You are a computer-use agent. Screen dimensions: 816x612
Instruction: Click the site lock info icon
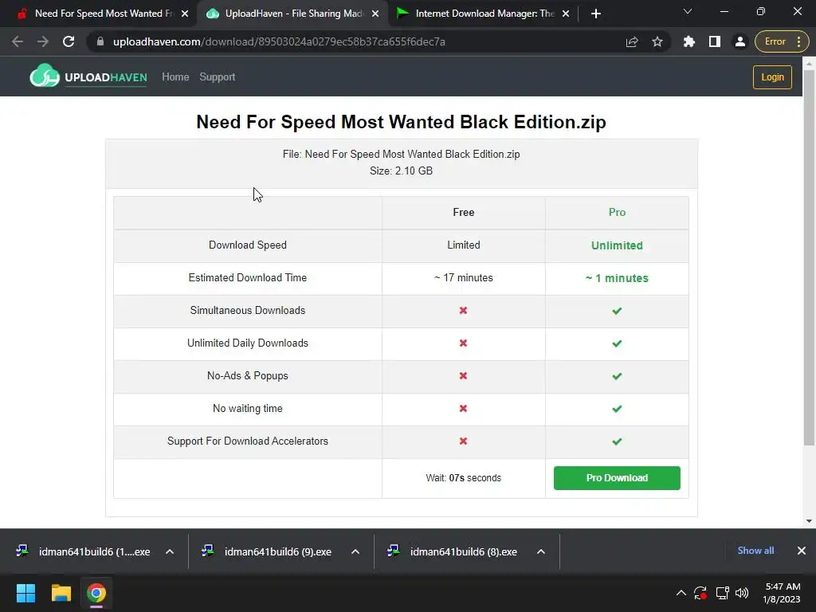coord(100,41)
